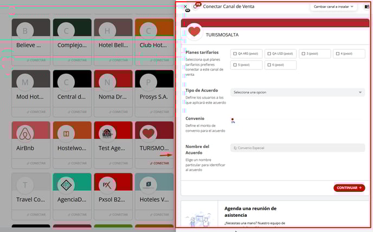Screen dimensions: 373x232
Task: Click the AirBnb card title
Action: pos(25,148)
